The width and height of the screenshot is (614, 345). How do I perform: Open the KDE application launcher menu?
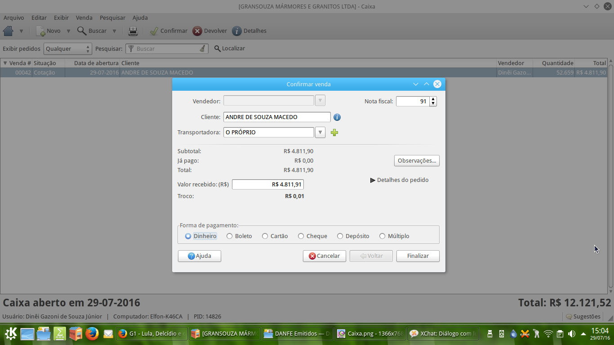(11, 333)
